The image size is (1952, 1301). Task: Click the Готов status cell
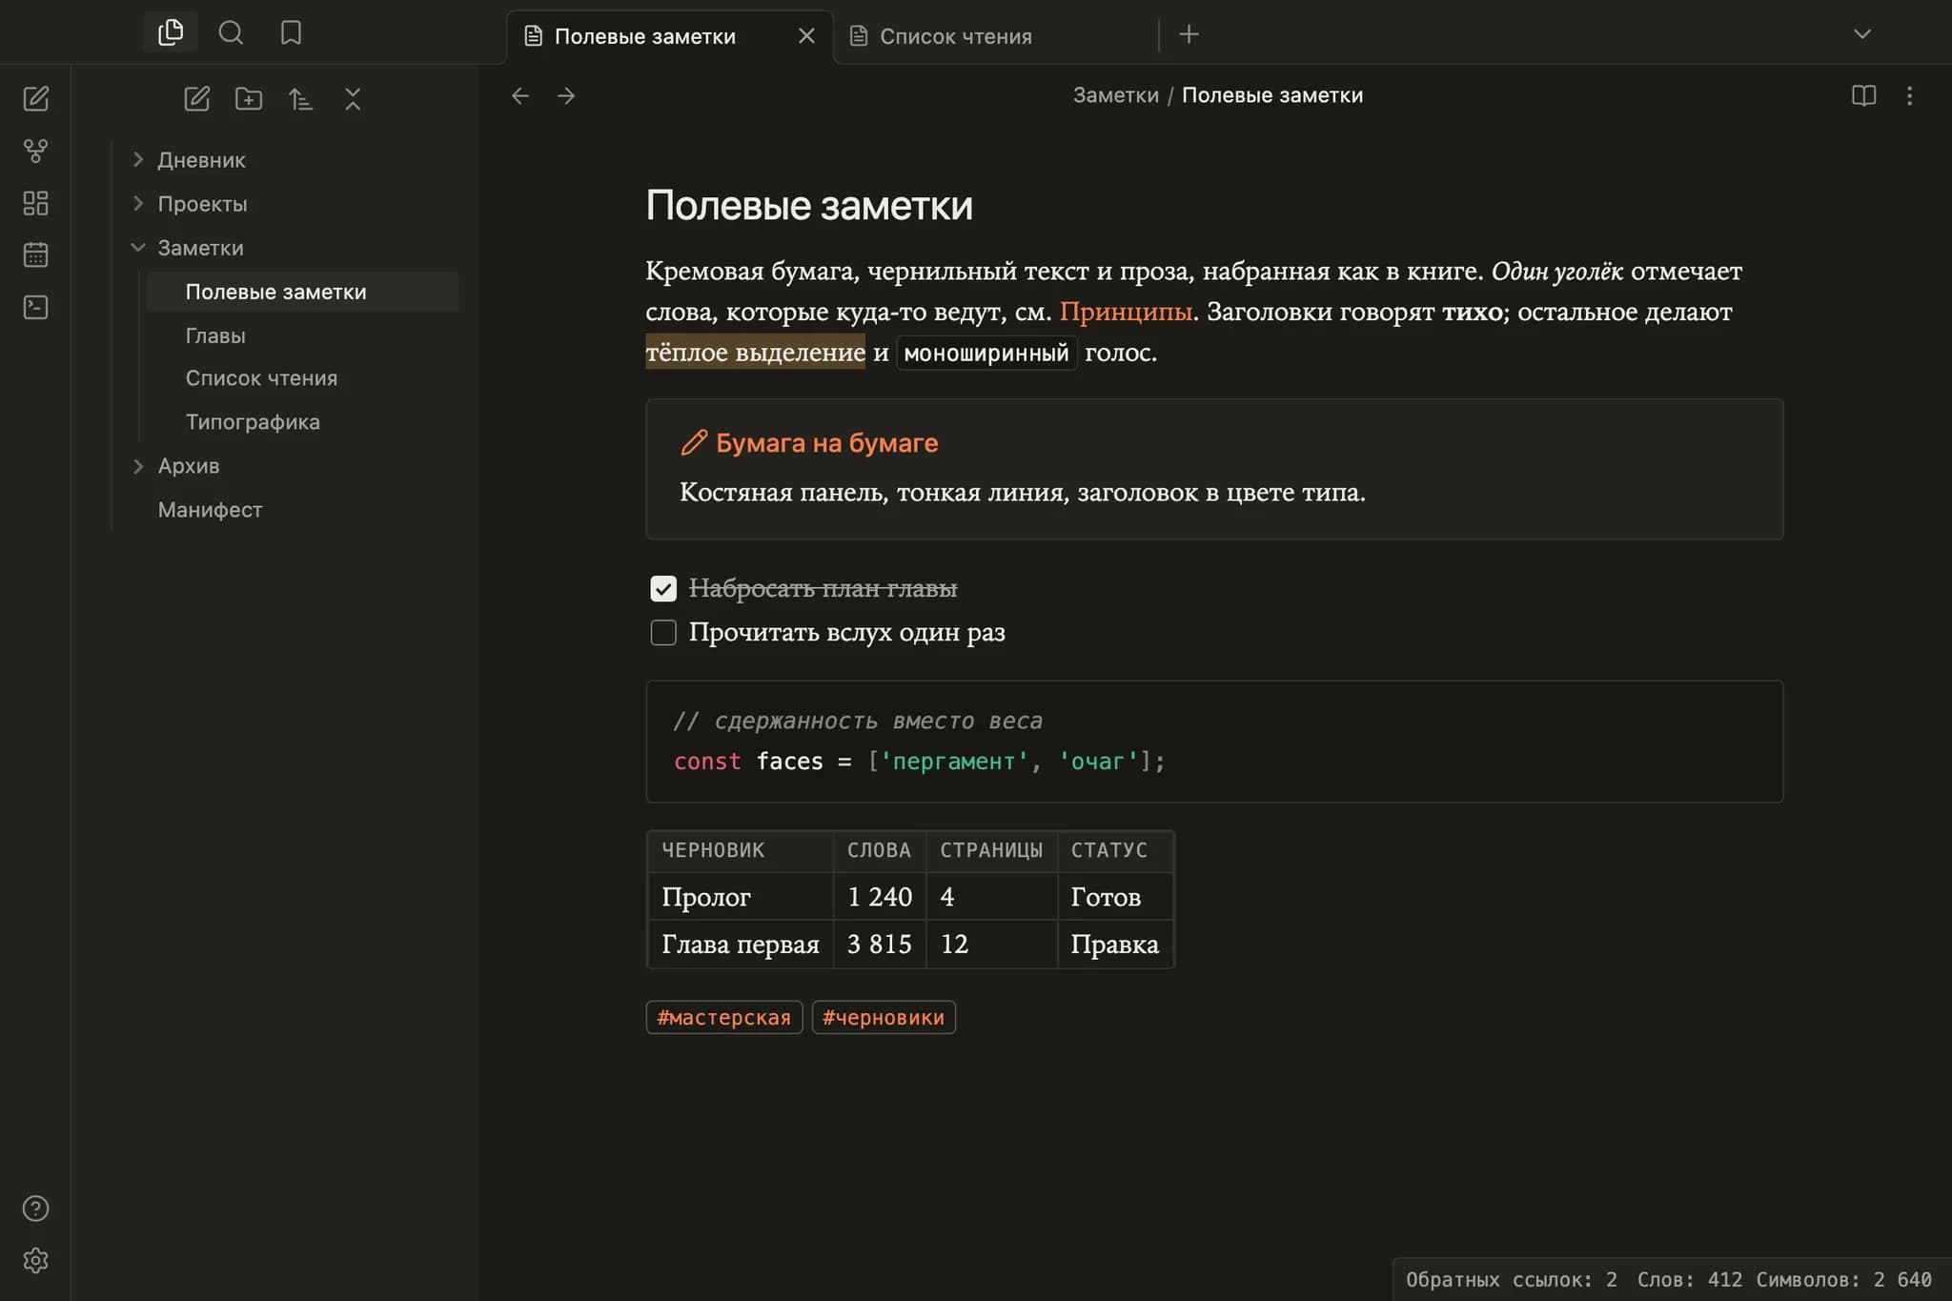tap(1115, 897)
